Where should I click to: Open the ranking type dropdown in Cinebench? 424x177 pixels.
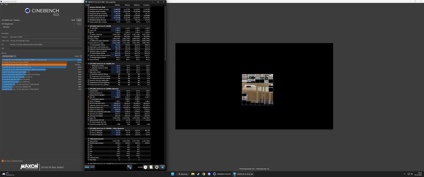pyautogui.click(x=9, y=56)
